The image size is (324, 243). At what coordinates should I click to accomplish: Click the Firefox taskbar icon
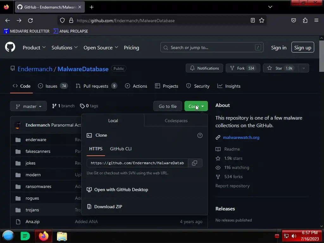[44, 236]
